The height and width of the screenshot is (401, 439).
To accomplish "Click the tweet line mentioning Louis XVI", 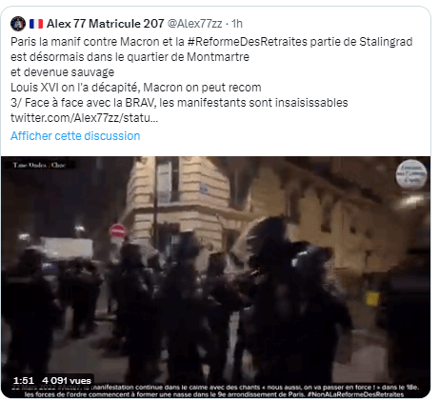I will (x=136, y=88).
